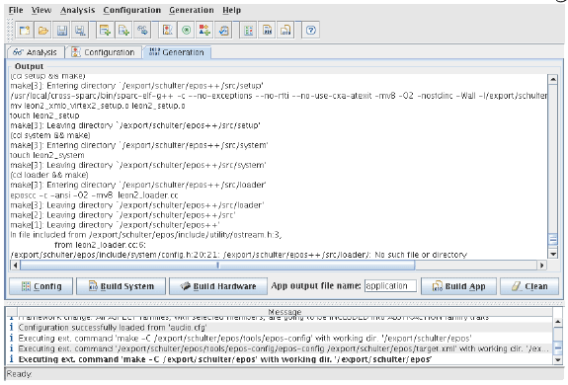Click the Message column header
The height and width of the screenshot is (385, 568).
click(x=284, y=312)
